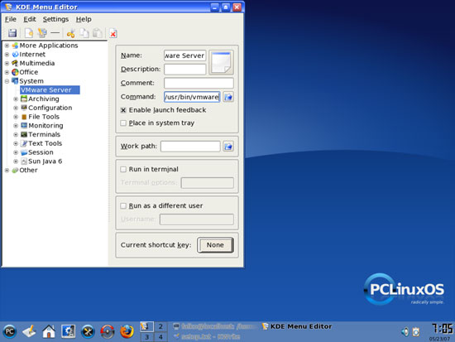Screen dimensions: 455x342
Task: Click into the Comment input field
Action: coord(199,83)
